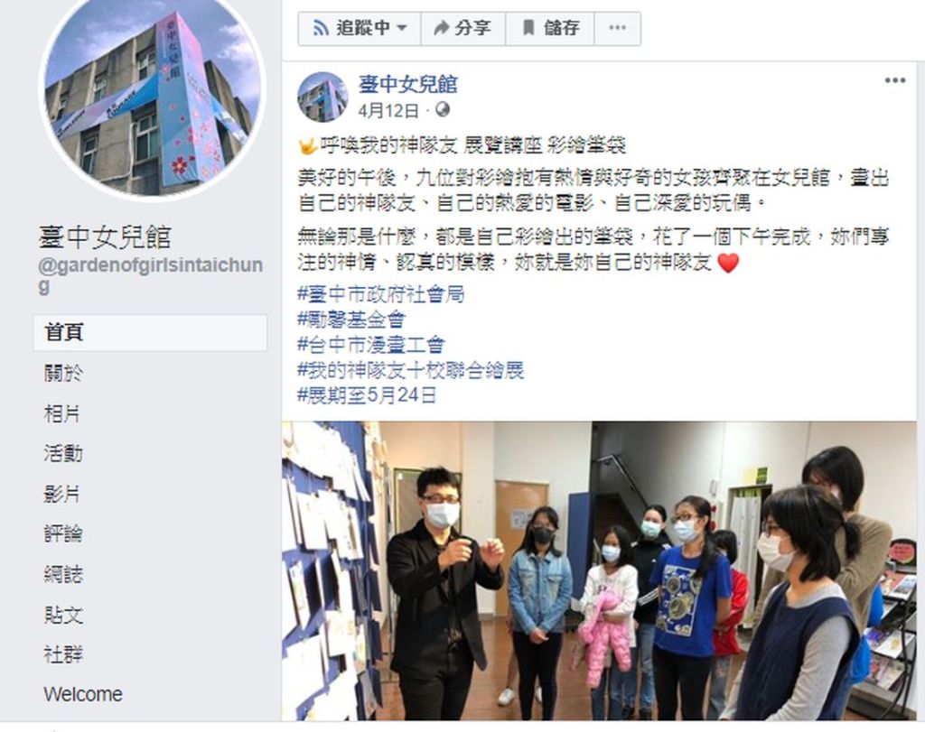Image resolution: width=925 pixels, height=732 pixels.
Task: Open the 活動 events section
Action: coord(63,453)
